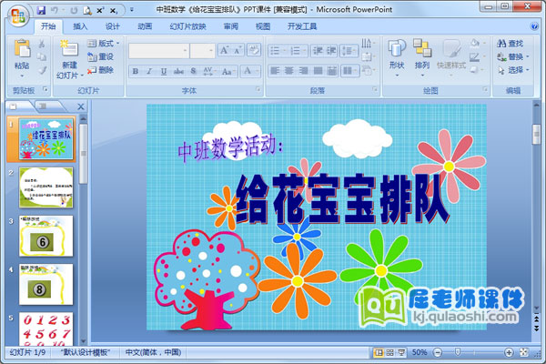The width and height of the screenshot is (546, 364).
Task: Switch to slide sorter view in status bar
Action: click(x=390, y=352)
